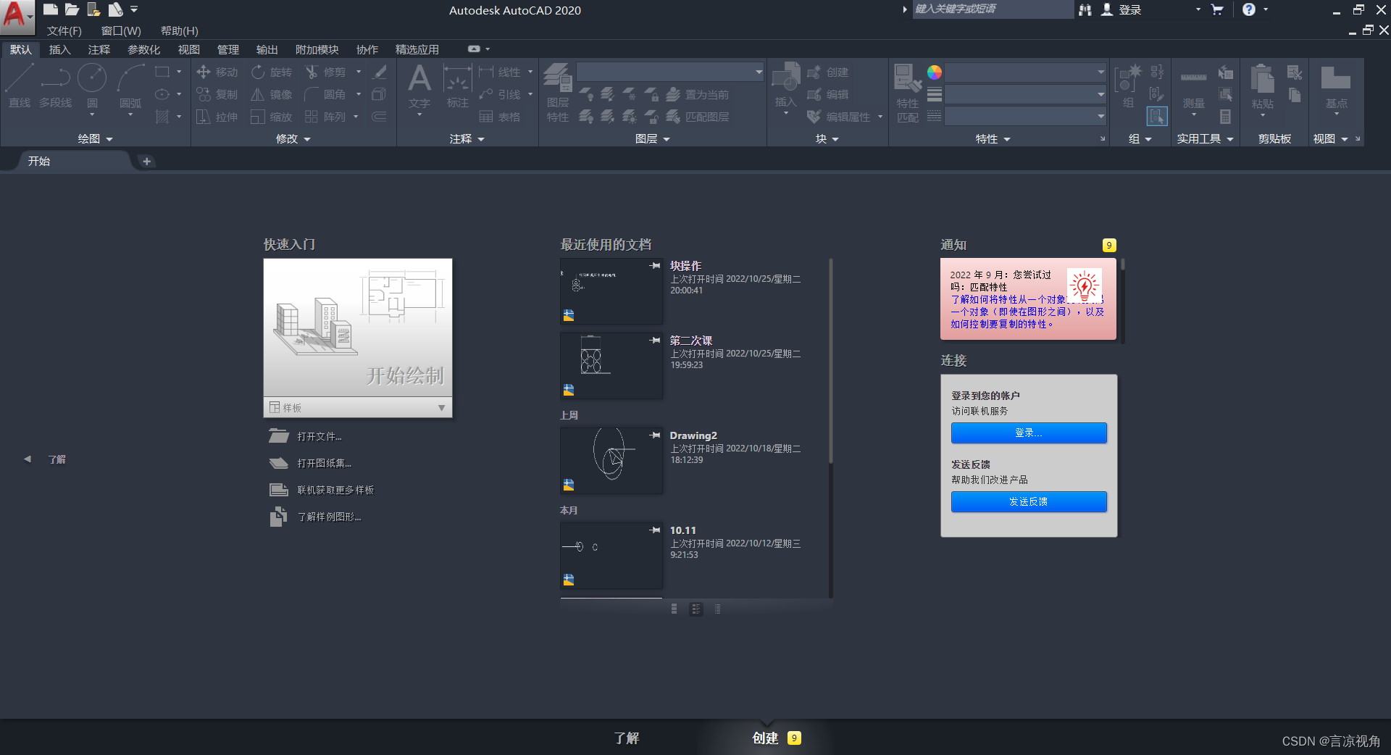Click the Trim (修剪) tool
Viewport: 1391px width, 755px height.
tap(325, 72)
